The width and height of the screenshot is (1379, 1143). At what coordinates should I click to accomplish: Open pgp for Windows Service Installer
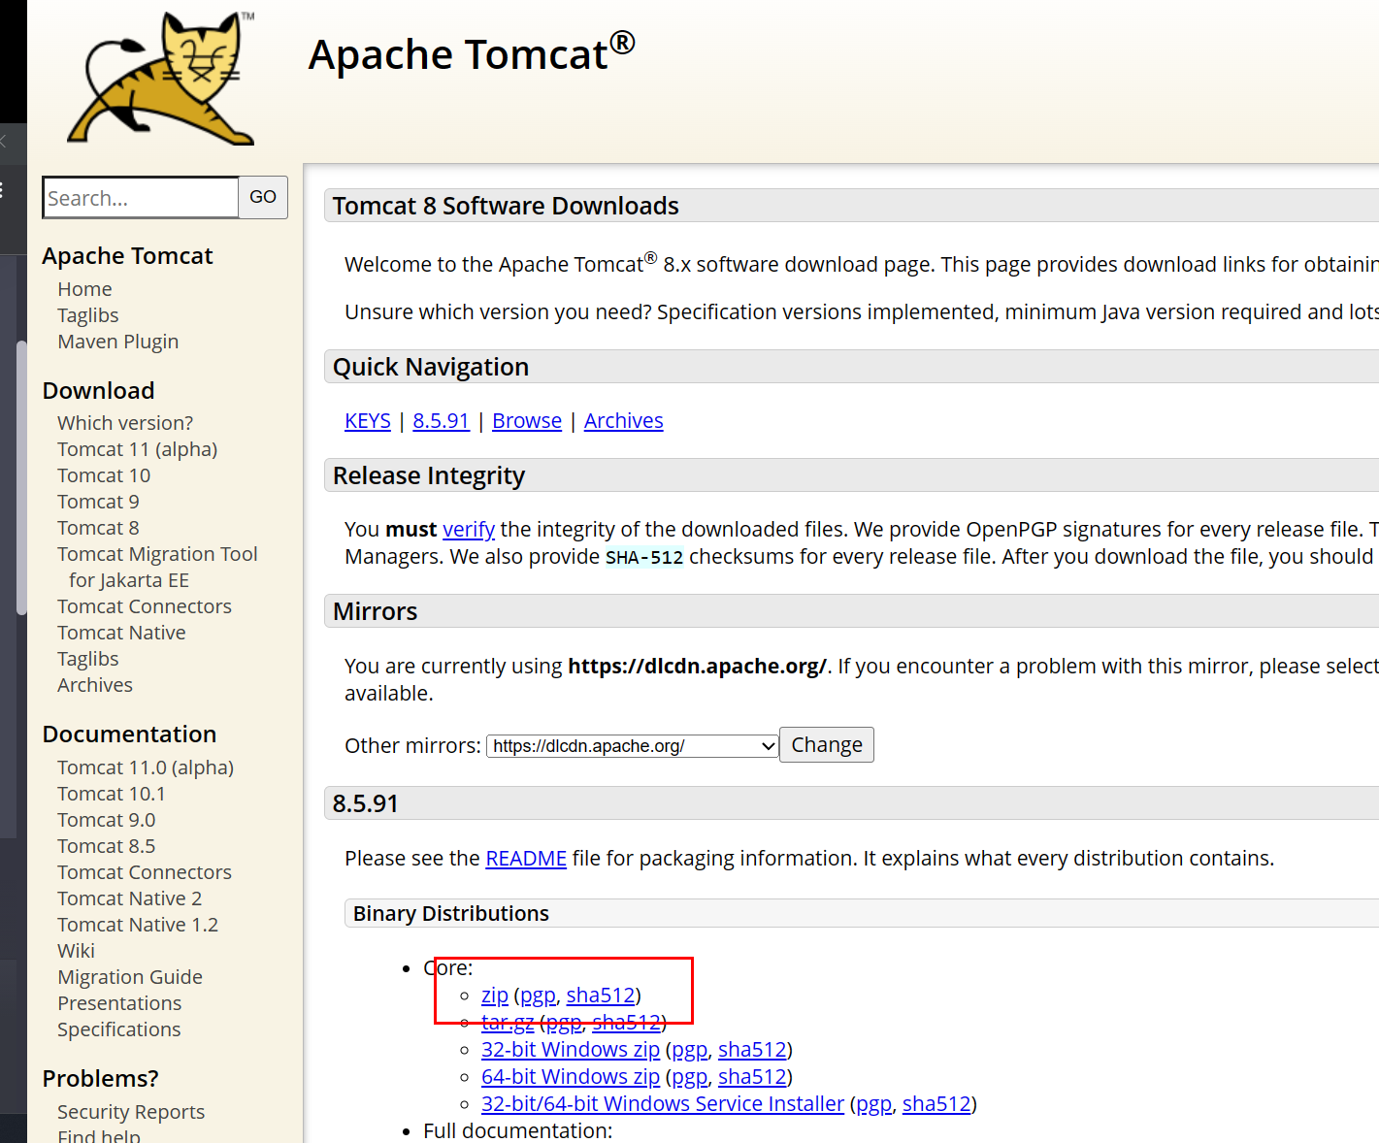873,1104
